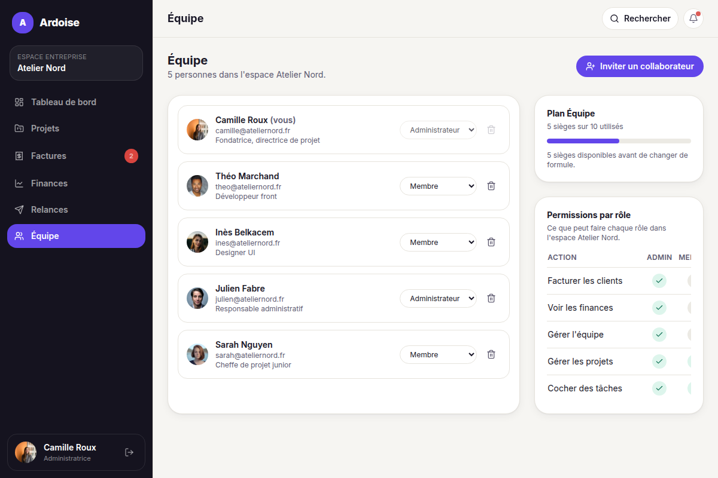
Task: Click Sarah Nguyen's profile picture
Action: (197, 354)
